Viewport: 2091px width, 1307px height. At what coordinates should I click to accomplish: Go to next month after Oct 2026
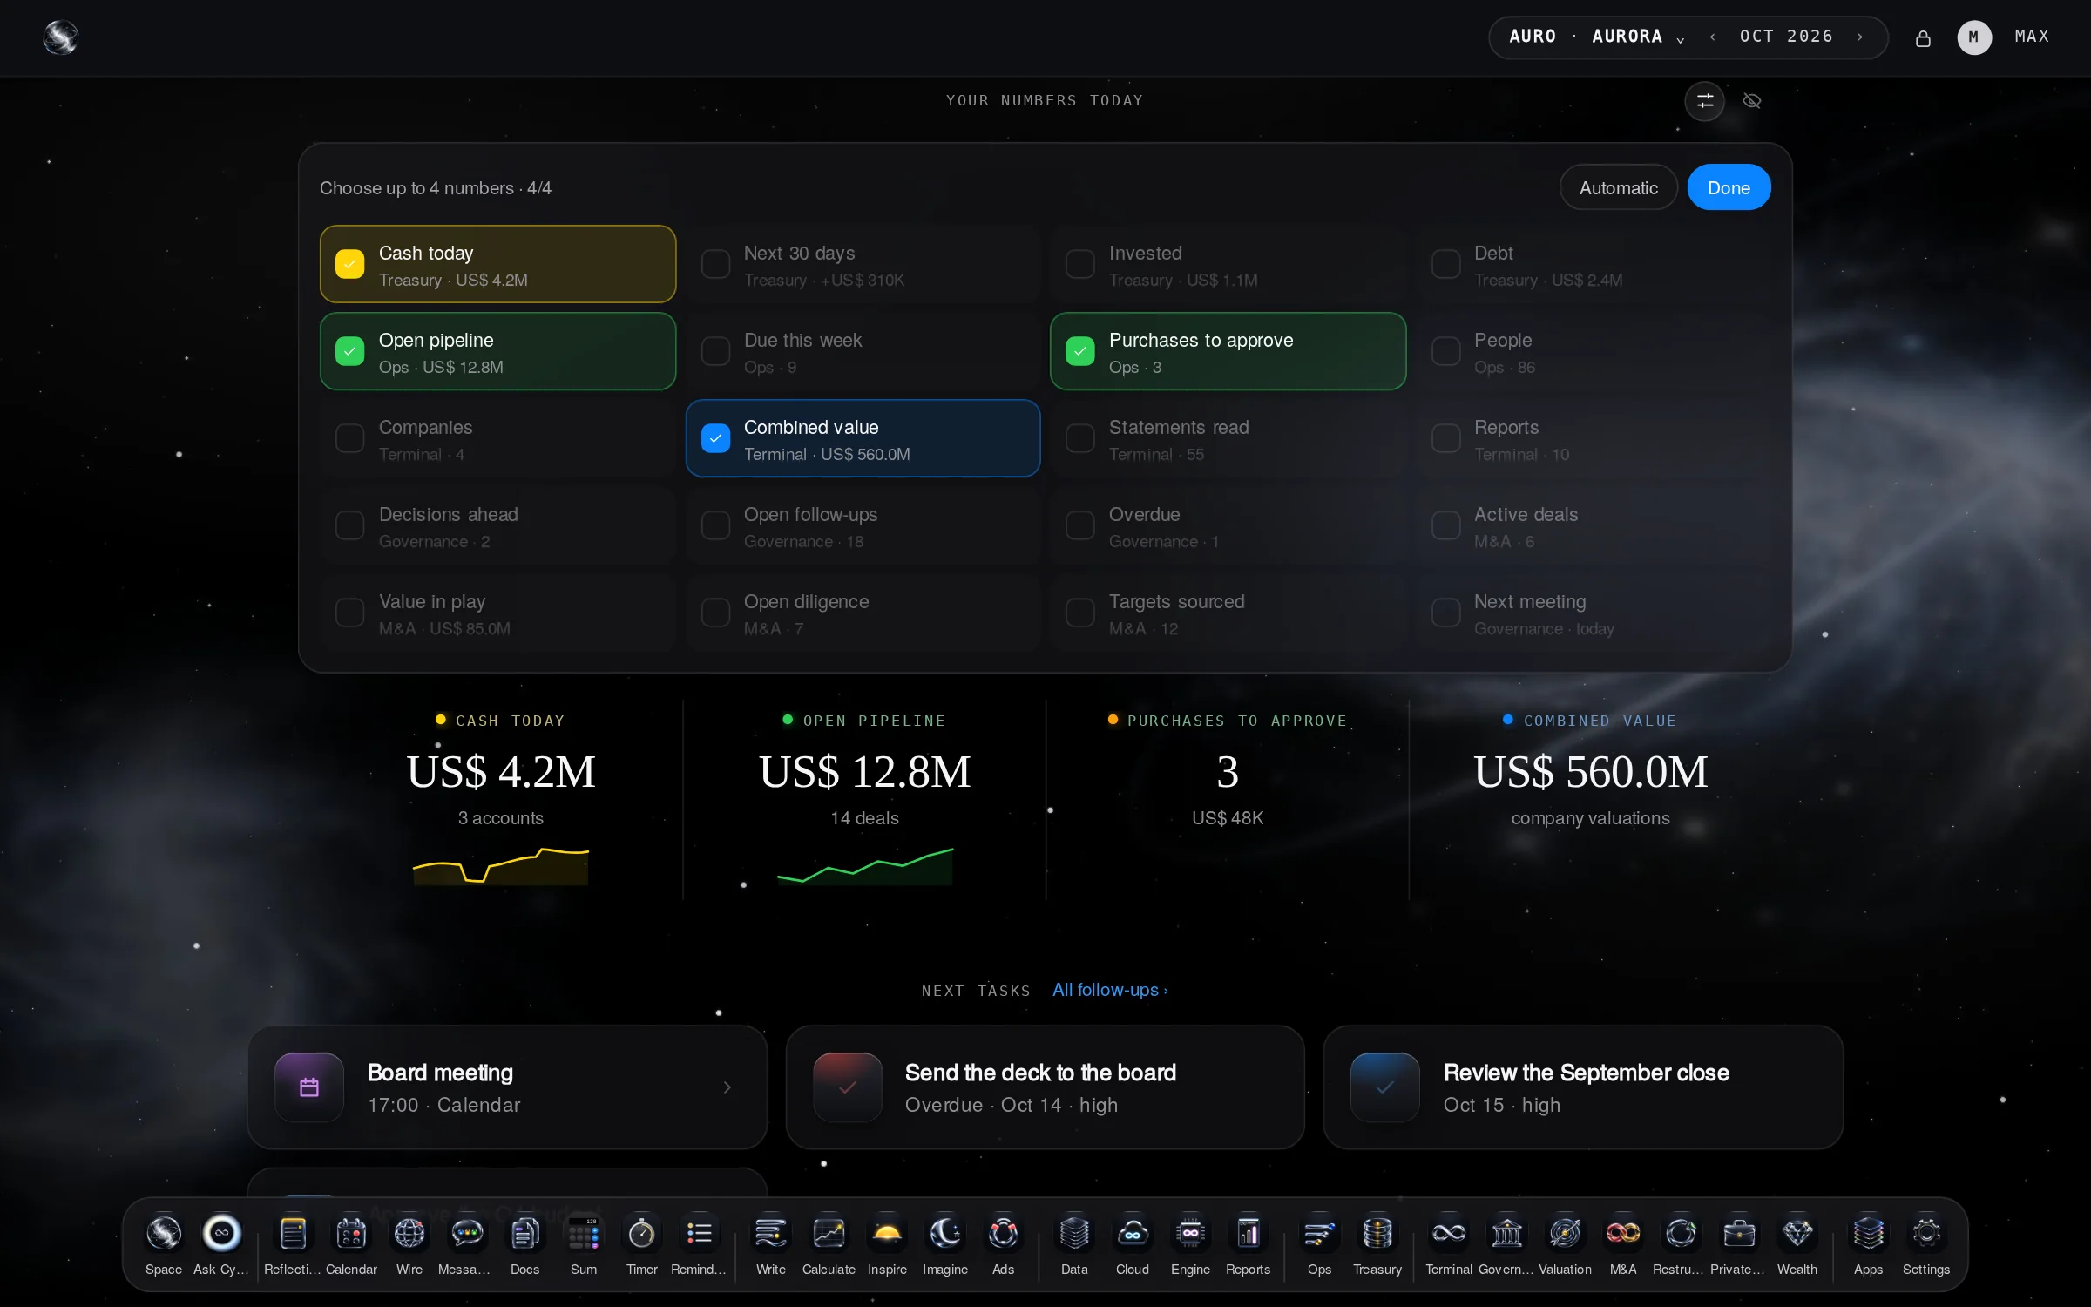(1860, 37)
